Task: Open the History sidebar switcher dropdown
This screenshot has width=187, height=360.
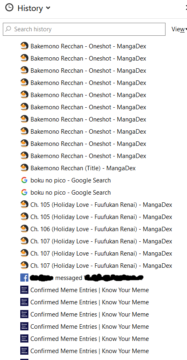Action: click(x=34, y=8)
